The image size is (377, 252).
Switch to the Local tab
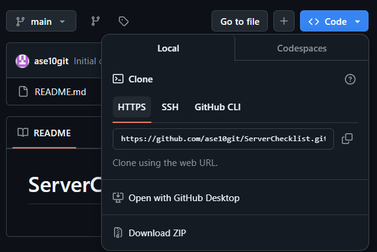[x=168, y=48]
